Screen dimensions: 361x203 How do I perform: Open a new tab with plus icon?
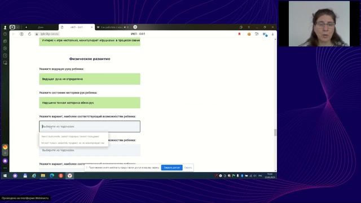[26, 27]
